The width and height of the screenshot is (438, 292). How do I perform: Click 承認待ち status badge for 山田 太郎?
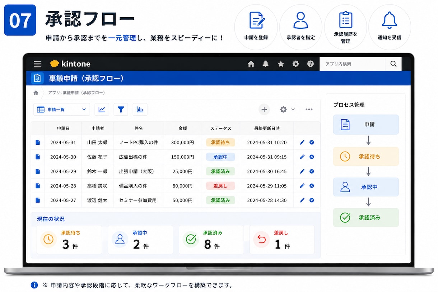[220, 142]
